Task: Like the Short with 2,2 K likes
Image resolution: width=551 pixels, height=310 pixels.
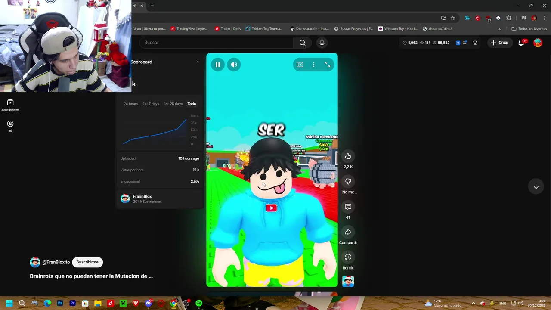Action: coord(348,156)
